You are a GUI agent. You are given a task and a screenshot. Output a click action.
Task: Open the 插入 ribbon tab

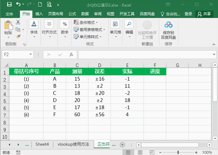click(39, 14)
